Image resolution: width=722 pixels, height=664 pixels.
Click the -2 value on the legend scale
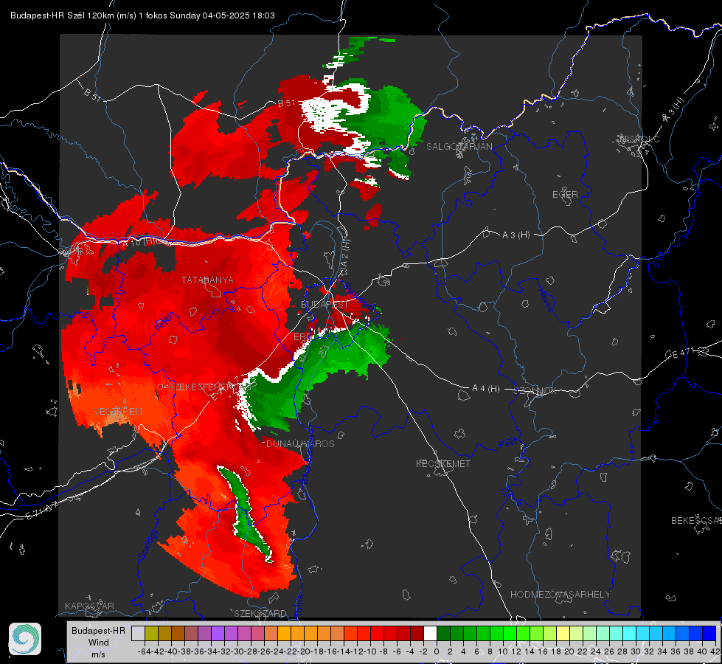[x=423, y=651]
